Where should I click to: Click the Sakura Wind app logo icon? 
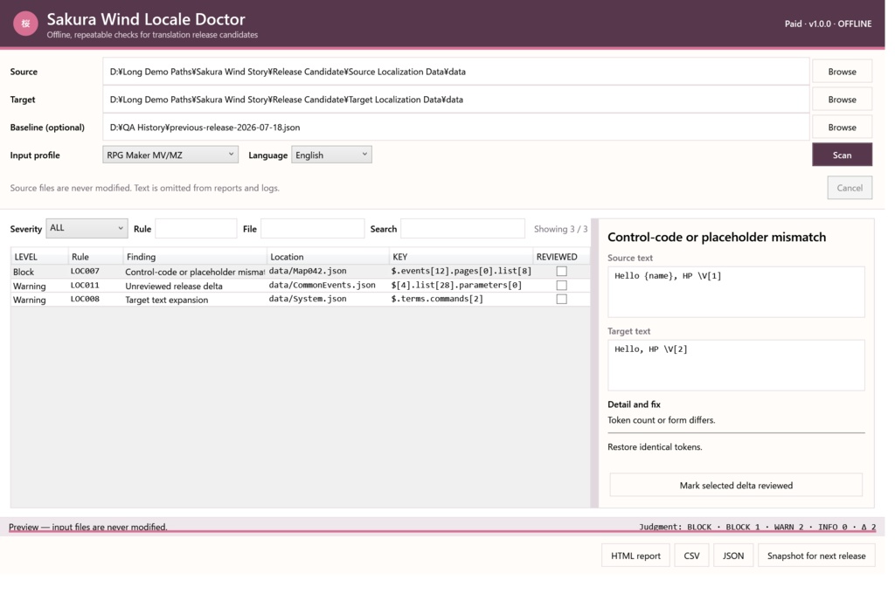[25, 24]
